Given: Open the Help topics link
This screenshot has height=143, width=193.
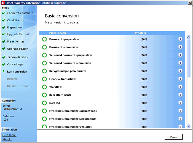Looking at the screenshot, I should 9,135.
